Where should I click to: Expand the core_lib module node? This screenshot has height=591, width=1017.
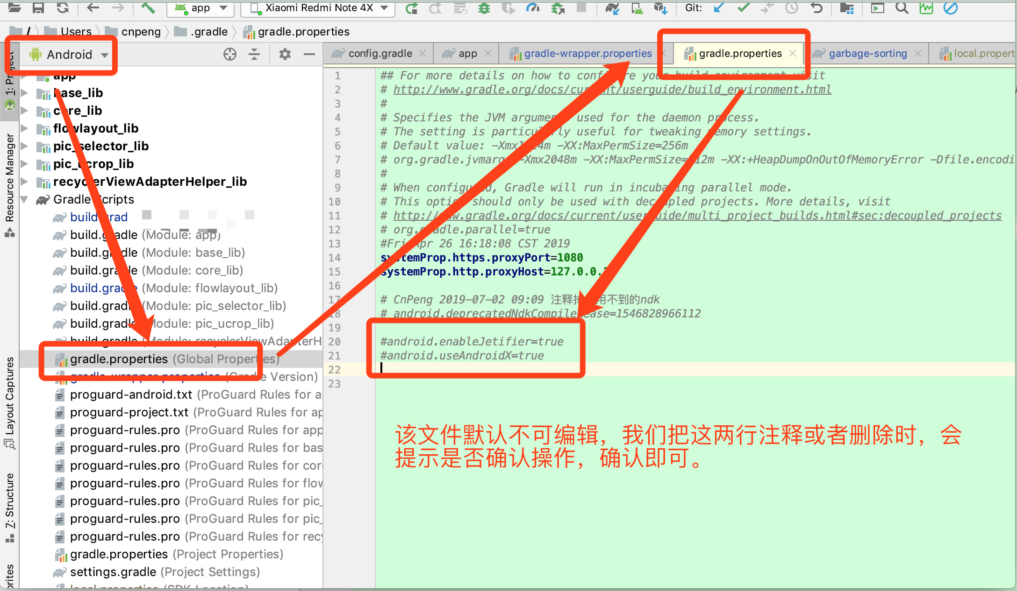24,111
